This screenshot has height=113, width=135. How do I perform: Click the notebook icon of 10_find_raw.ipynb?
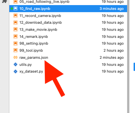(16, 8)
